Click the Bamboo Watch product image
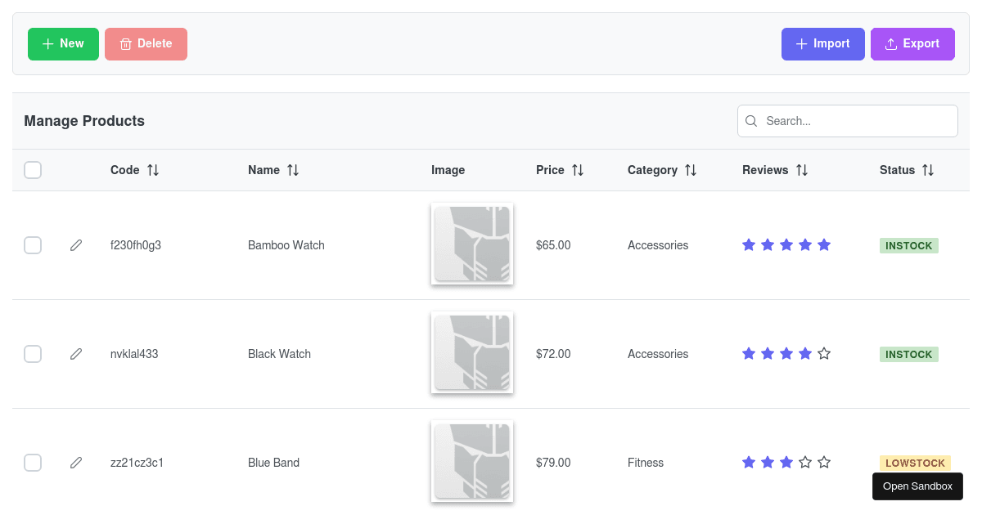The height and width of the screenshot is (515, 982). (x=472, y=244)
